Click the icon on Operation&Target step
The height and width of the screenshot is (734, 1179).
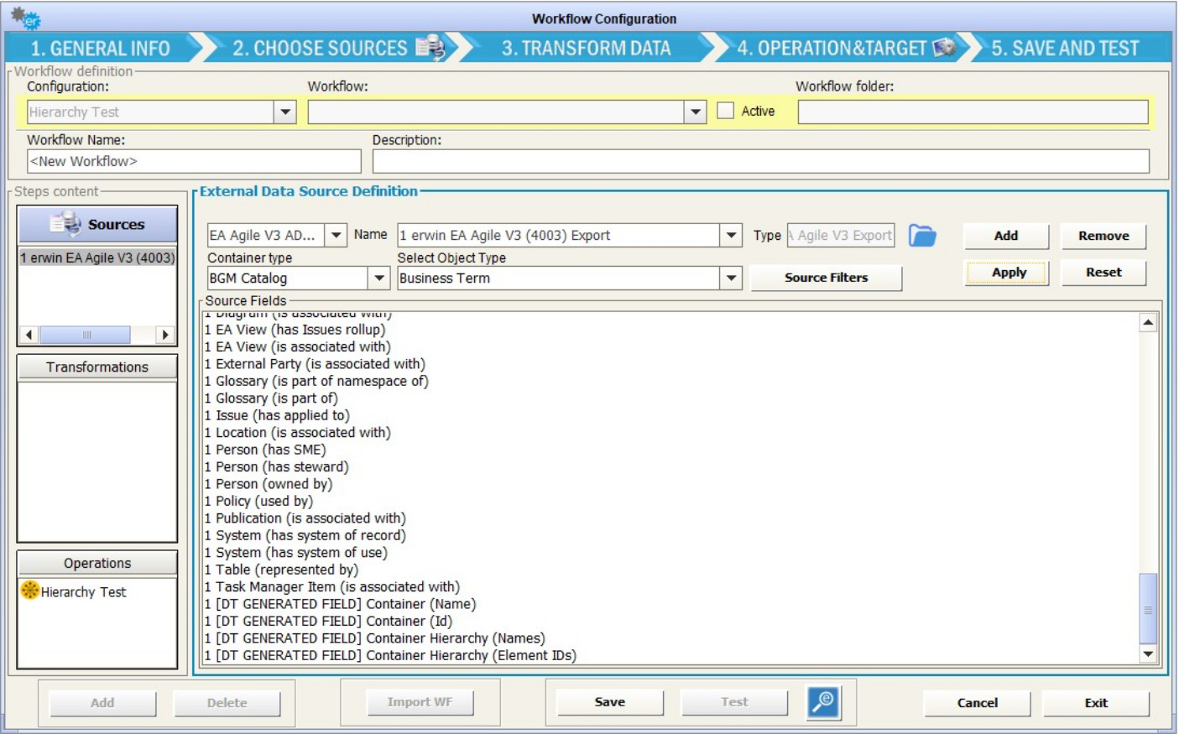944,48
